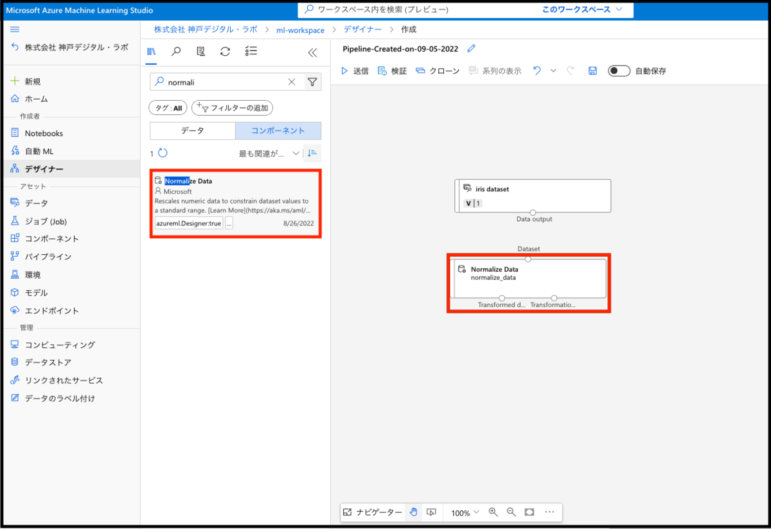Image resolution: width=771 pixels, height=529 pixels.
Task: Click the refresh arrows panel icon
Action: point(225,52)
